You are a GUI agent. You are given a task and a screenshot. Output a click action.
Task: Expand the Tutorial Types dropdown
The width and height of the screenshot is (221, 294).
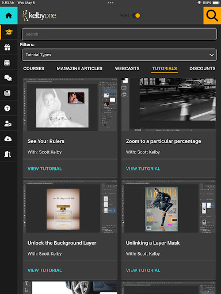tap(119, 55)
